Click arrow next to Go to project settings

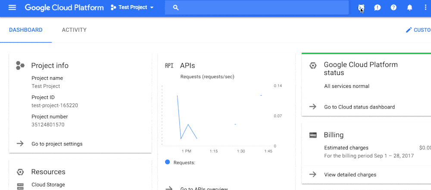click(x=20, y=144)
